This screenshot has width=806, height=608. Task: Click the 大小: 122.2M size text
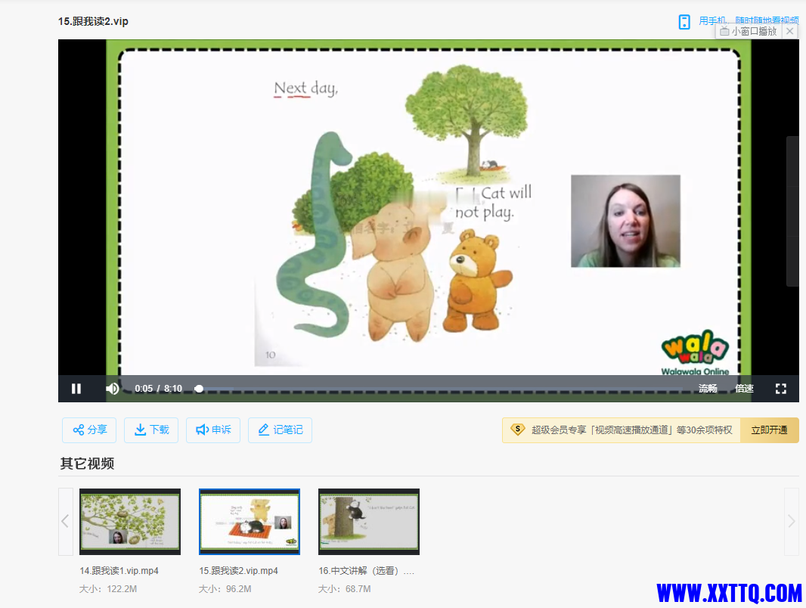pos(108,589)
